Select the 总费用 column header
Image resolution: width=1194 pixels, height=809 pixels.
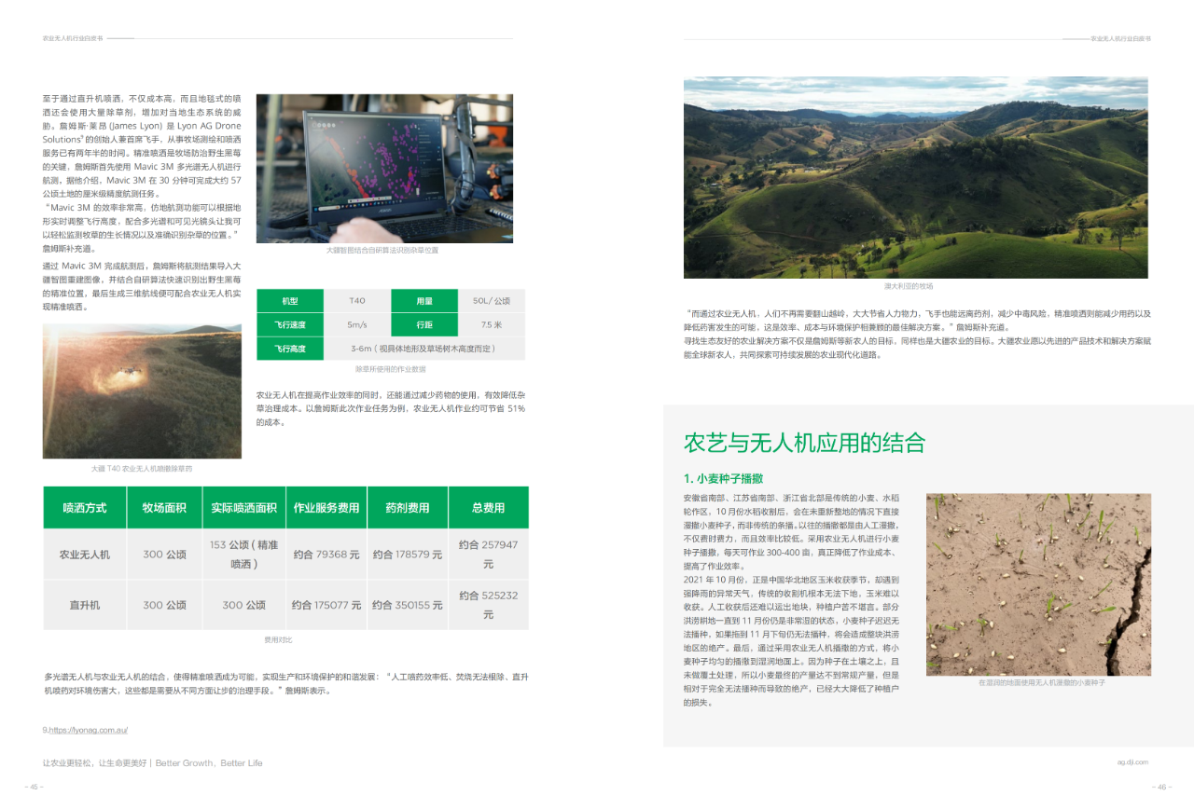coord(488,508)
